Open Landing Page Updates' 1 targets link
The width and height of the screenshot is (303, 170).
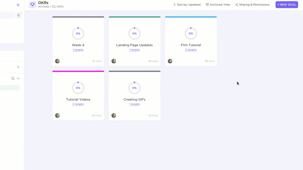tap(134, 50)
